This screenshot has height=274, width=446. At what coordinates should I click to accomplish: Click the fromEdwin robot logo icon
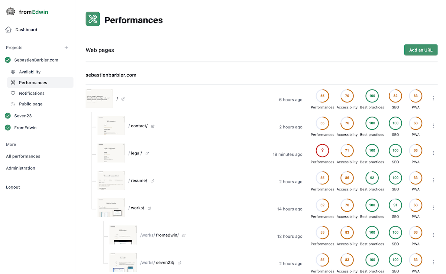10,12
